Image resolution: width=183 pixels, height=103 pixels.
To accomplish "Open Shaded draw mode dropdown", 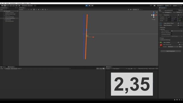I will tap(24, 9).
